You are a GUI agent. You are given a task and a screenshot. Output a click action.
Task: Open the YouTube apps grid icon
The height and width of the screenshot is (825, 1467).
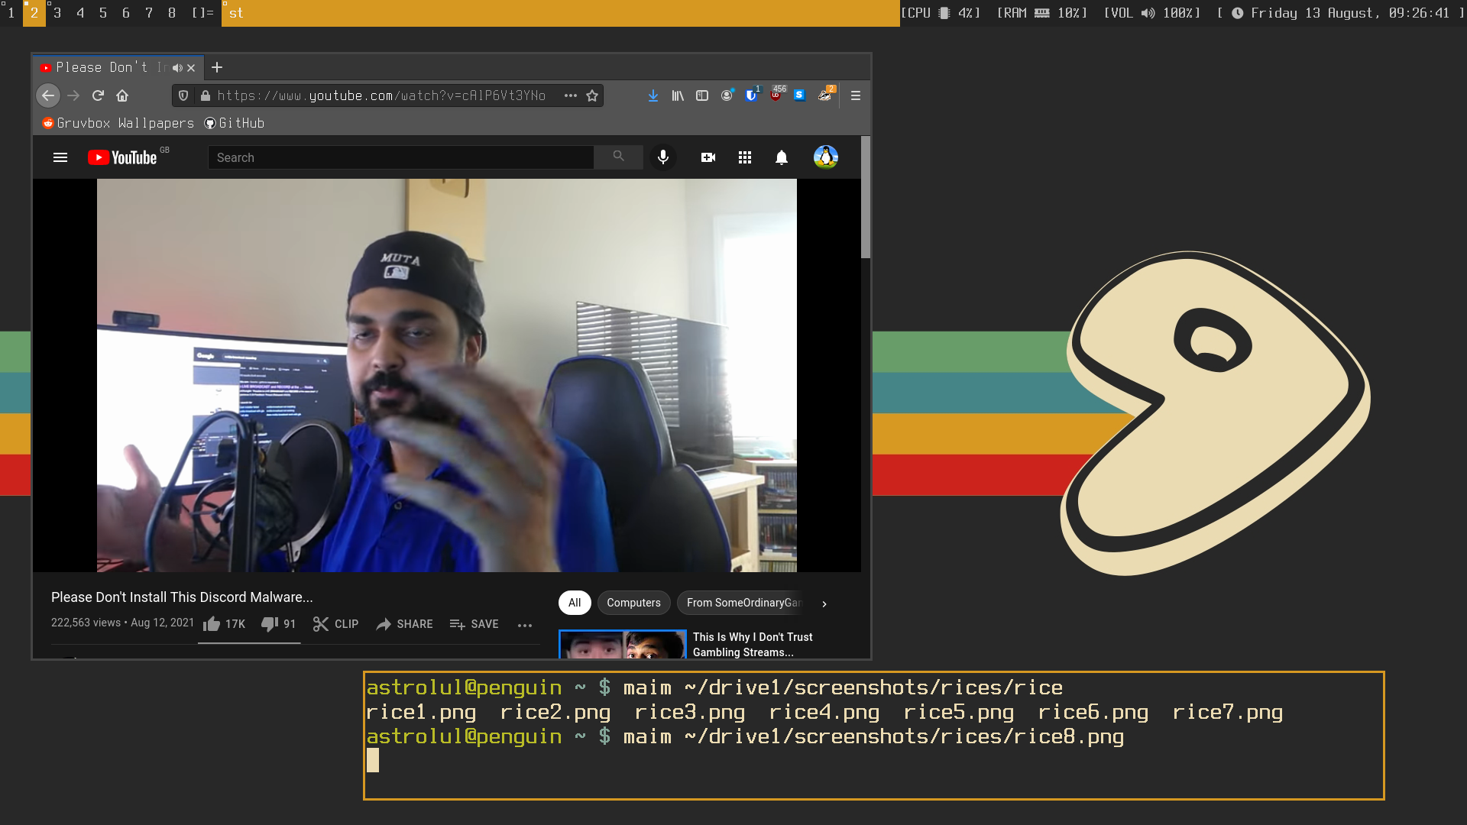(x=745, y=157)
